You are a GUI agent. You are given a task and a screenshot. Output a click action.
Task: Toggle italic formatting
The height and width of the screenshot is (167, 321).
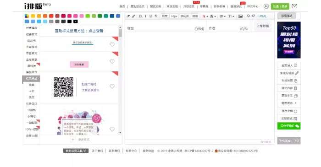click(145, 16)
